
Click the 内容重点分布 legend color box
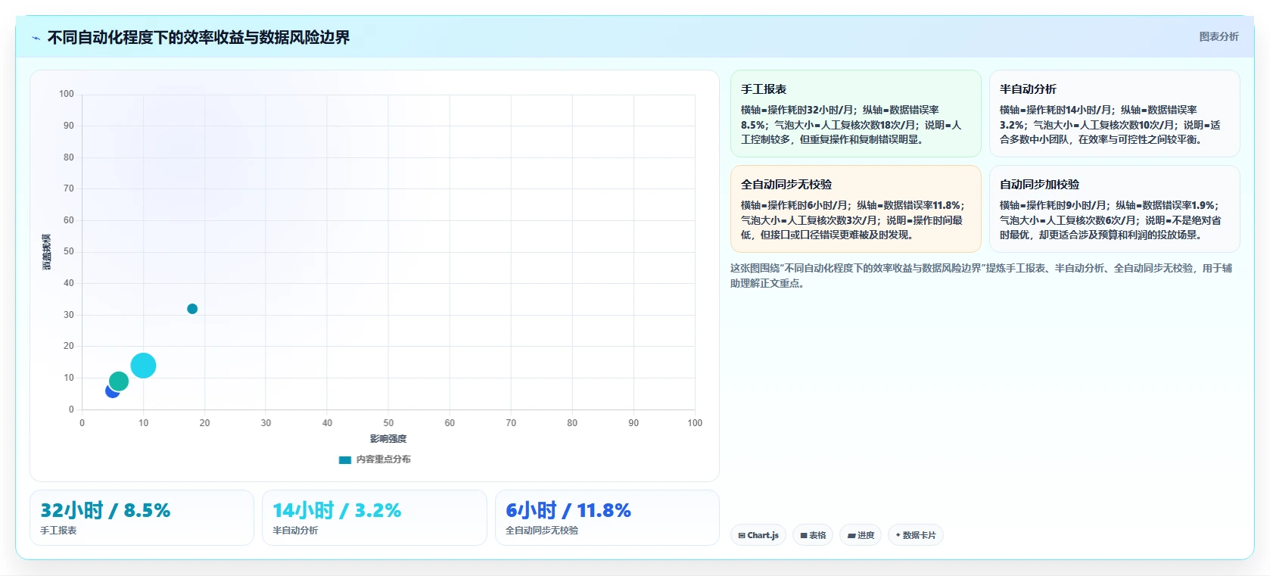[x=345, y=459]
